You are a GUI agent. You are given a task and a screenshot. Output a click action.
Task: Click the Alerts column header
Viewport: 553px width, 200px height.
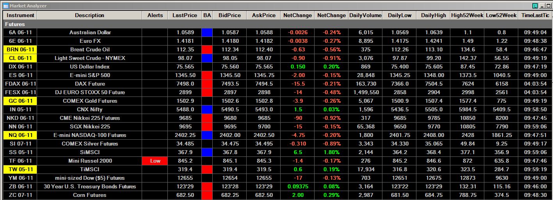(x=155, y=16)
